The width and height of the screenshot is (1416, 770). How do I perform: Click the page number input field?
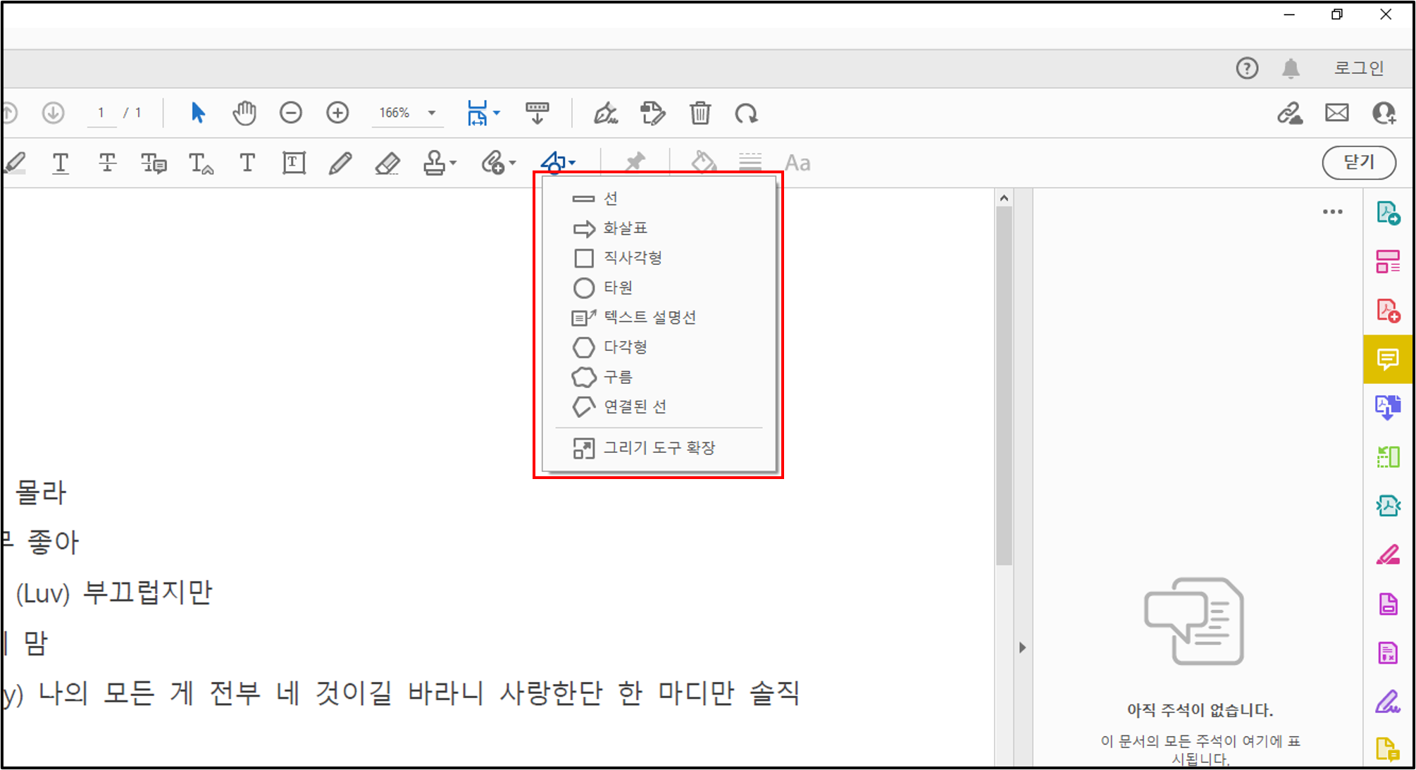point(102,113)
